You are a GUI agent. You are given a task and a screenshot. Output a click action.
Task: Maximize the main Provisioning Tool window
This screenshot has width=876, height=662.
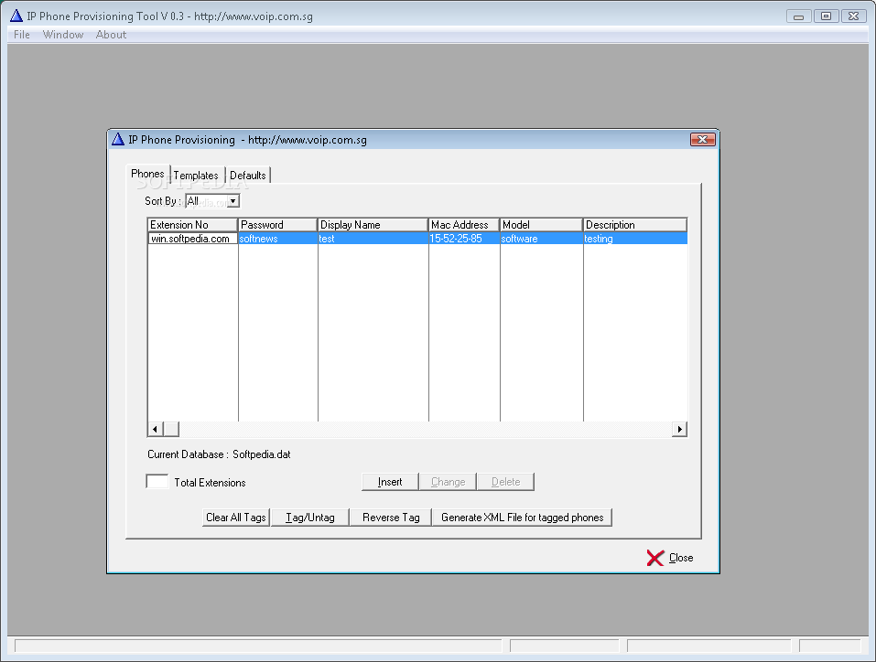coord(827,16)
